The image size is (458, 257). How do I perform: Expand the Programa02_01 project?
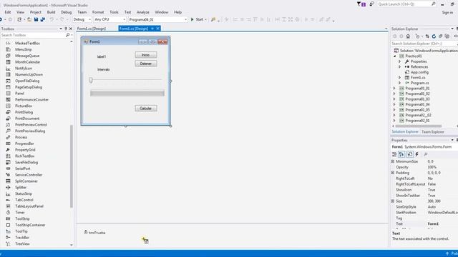pos(394,121)
